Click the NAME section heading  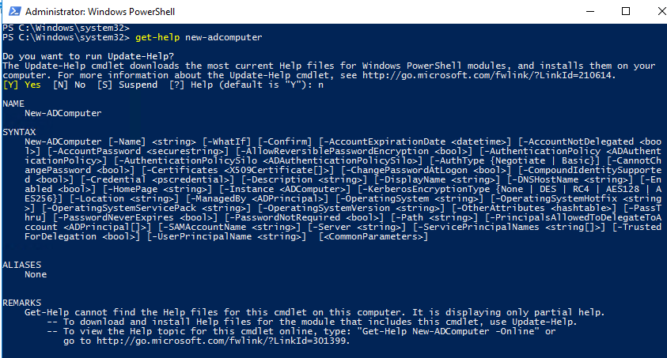click(x=13, y=103)
